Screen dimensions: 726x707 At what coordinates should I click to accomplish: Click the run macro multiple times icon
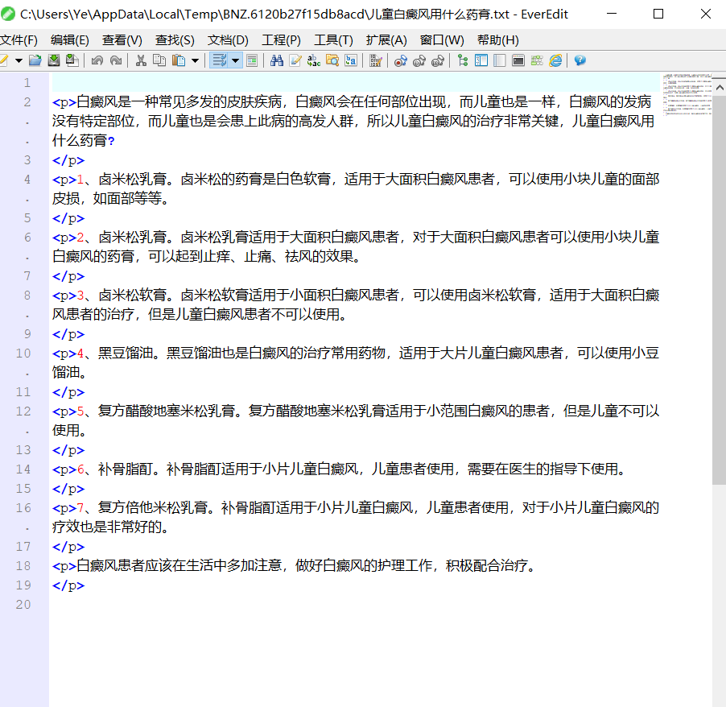pos(438,60)
